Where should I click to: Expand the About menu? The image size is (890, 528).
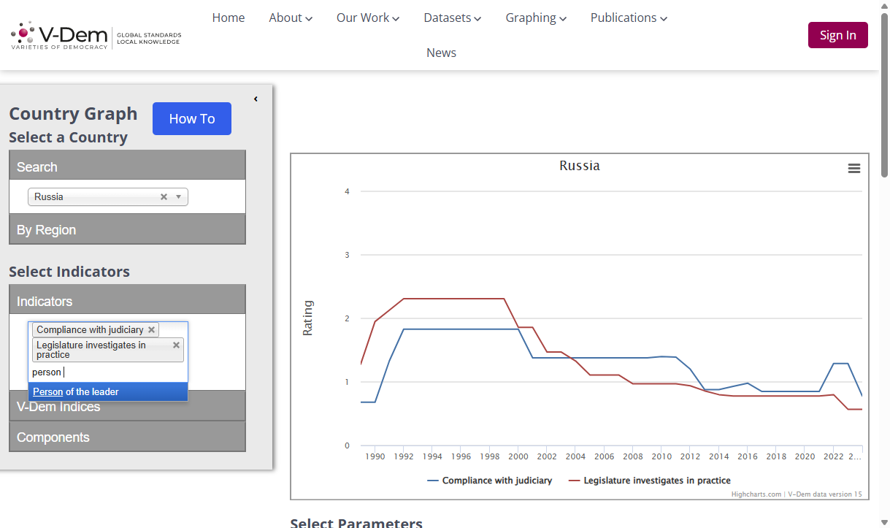coord(291,18)
